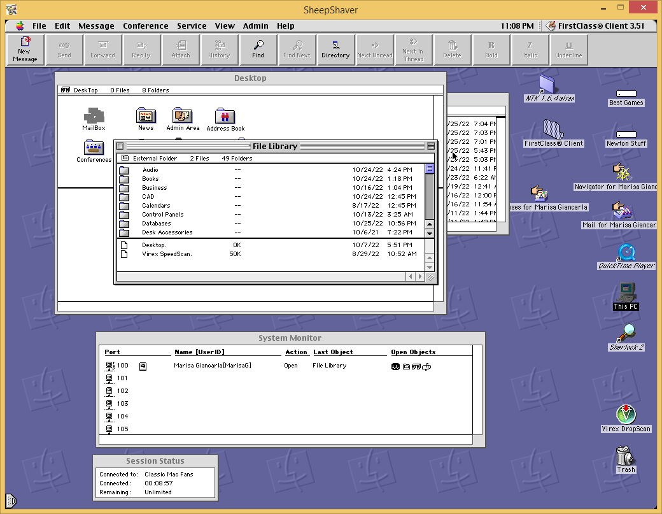Screen dimensions: 662x514
Task: Select the Trash icon
Action: (x=626, y=459)
